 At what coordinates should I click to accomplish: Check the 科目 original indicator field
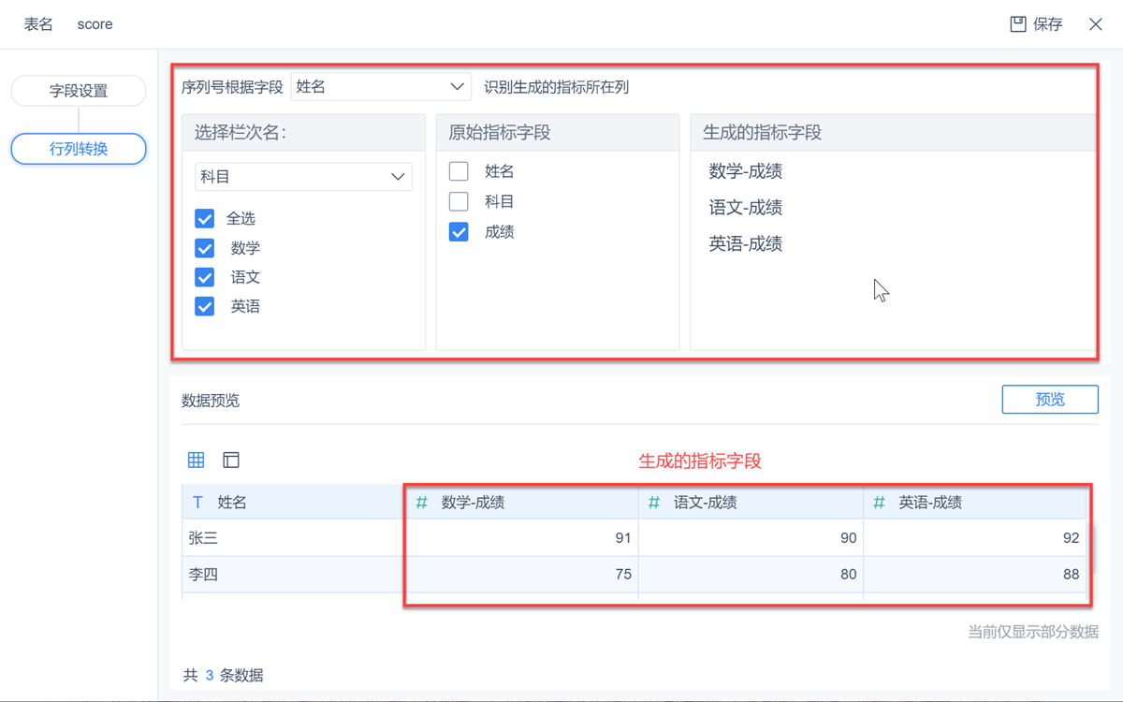click(459, 201)
